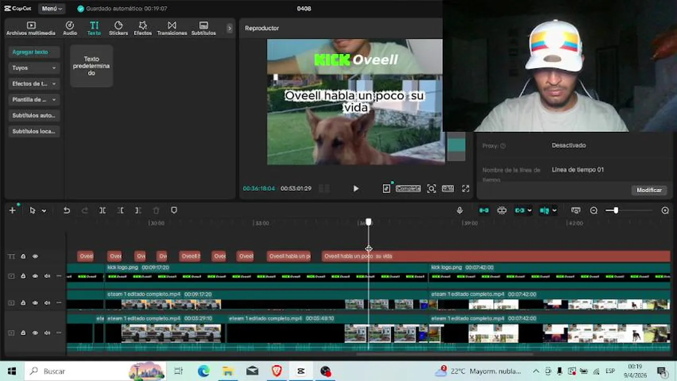Lock the text track
Image resolution: width=677 pixels, height=381 pixels.
pyautogui.click(x=23, y=257)
